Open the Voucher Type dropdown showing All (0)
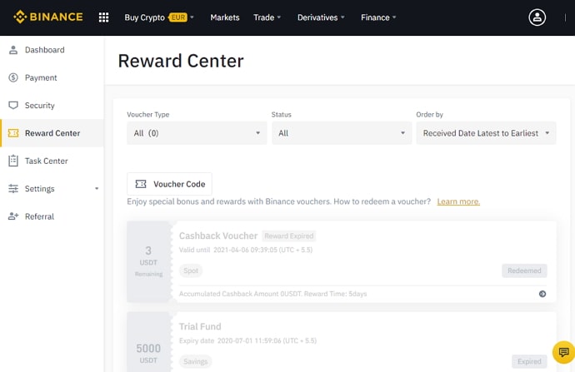The height and width of the screenshot is (372, 575). (x=197, y=133)
